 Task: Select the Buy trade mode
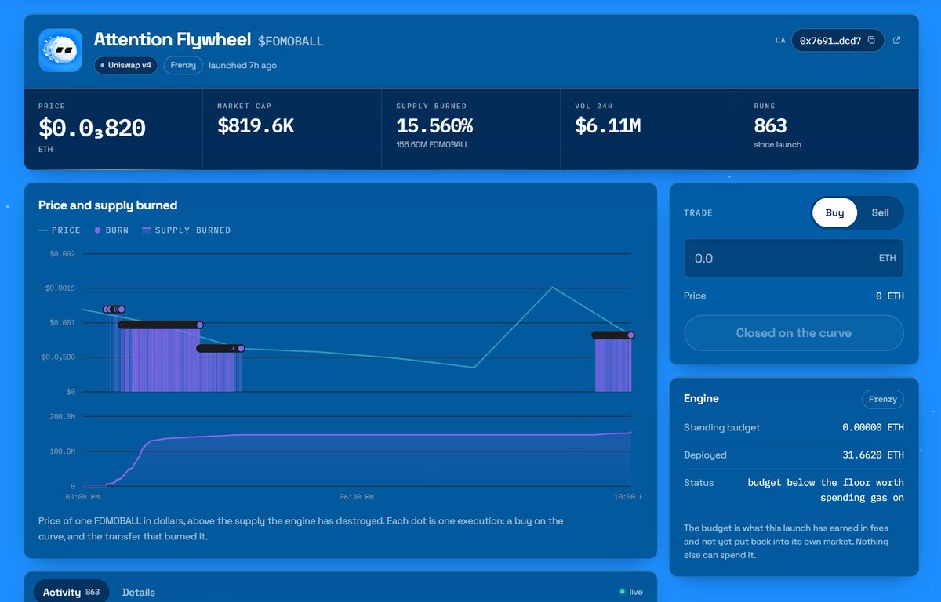[x=834, y=212]
